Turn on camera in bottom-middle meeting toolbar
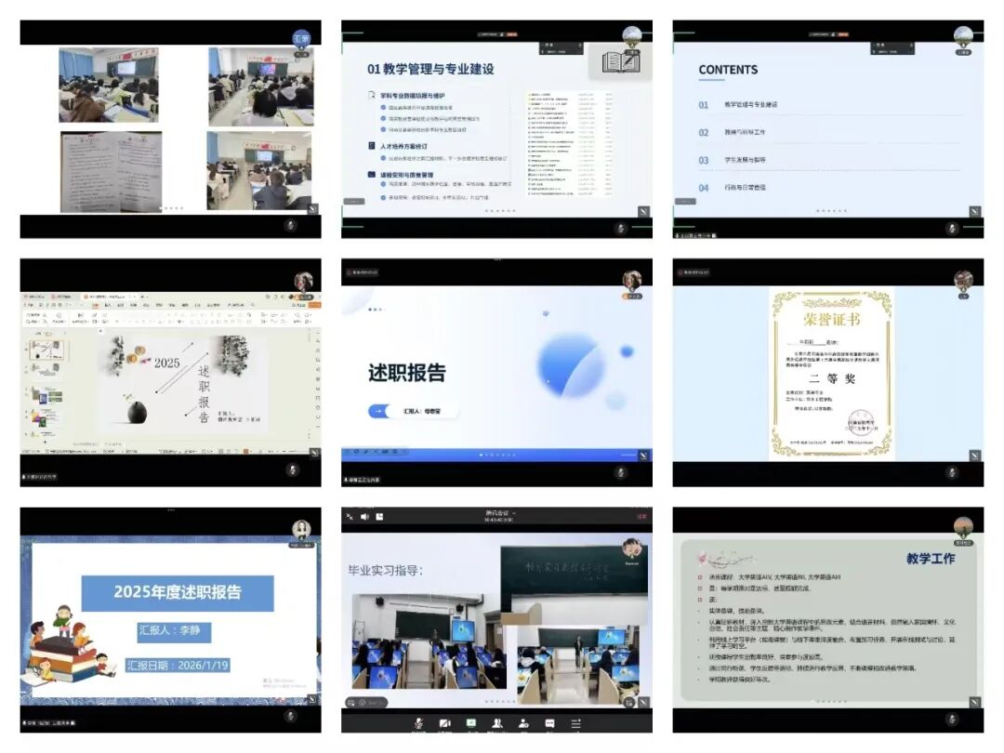Image resolution: width=1004 pixels, height=753 pixels. click(x=444, y=723)
